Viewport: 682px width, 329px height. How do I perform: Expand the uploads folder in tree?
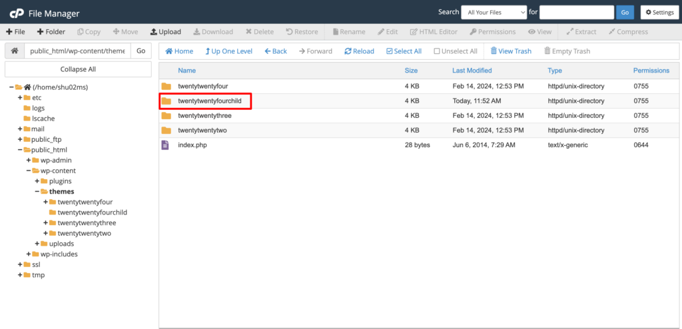pyautogui.click(x=37, y=244)
